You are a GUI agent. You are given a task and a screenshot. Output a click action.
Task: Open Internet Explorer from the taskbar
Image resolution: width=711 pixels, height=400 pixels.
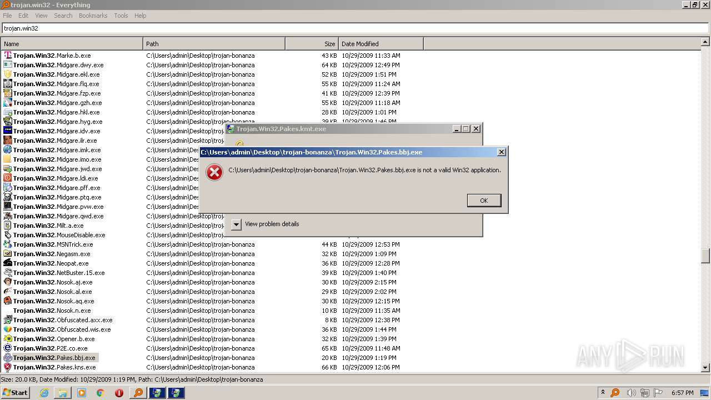coord(44,393)
